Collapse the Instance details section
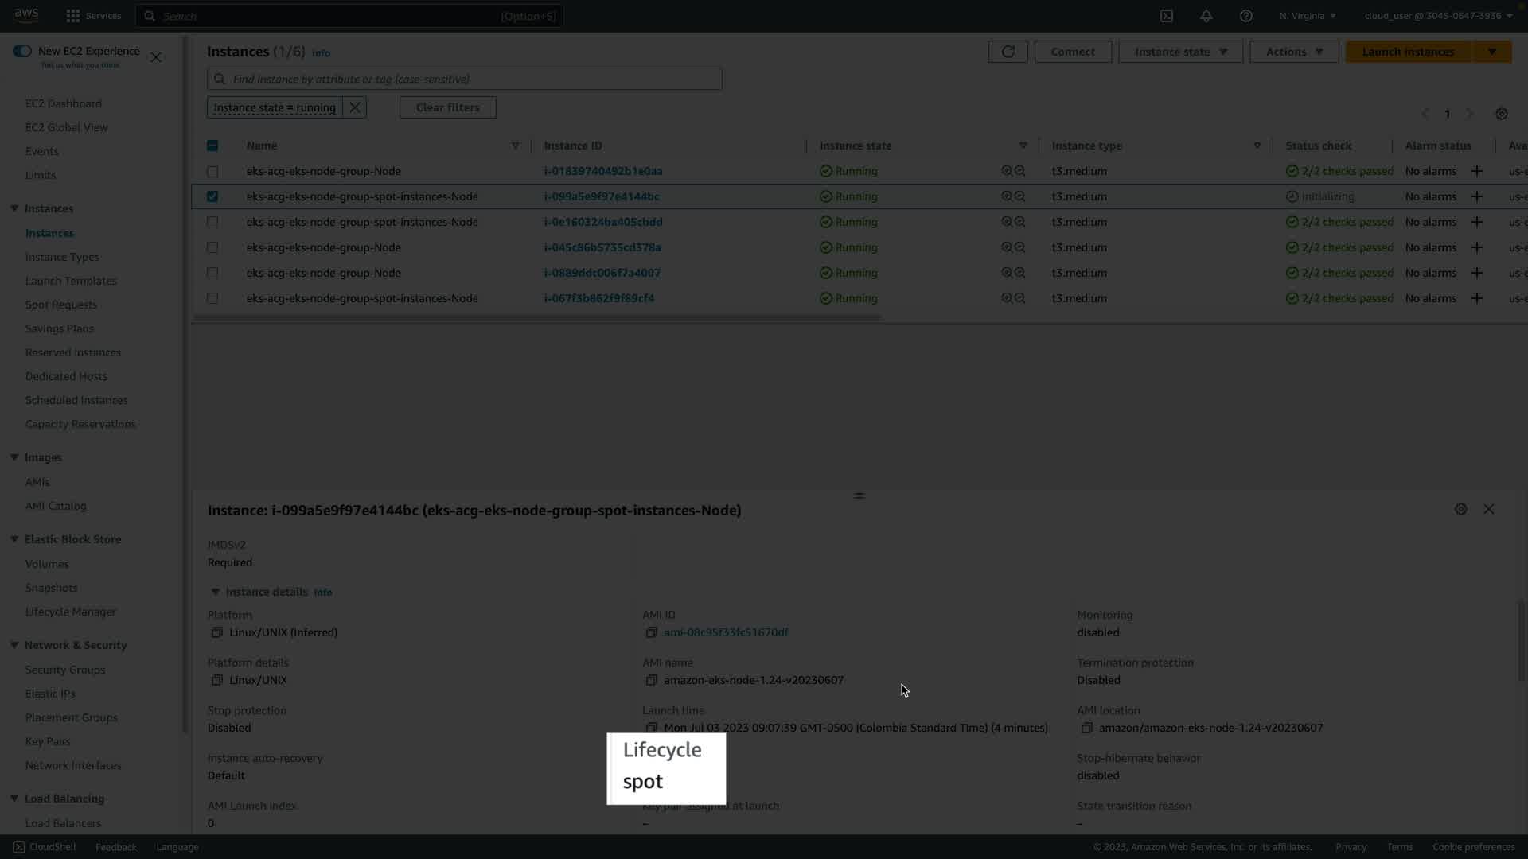The width and height of the screenshot is (1528, 859). point(215,592)
